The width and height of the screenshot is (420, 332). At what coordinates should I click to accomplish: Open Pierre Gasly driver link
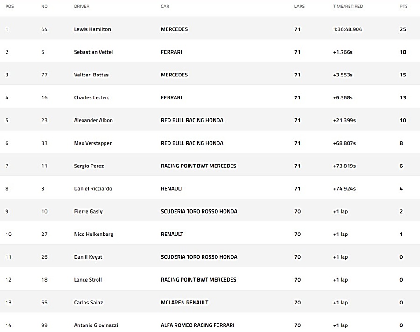(88, 212)
